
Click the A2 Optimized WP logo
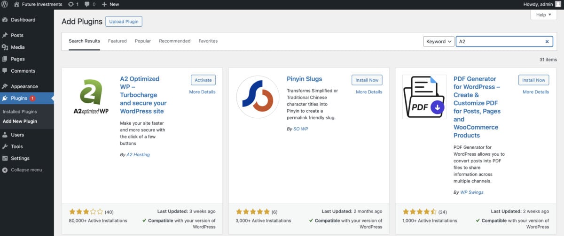pos(91,97)
